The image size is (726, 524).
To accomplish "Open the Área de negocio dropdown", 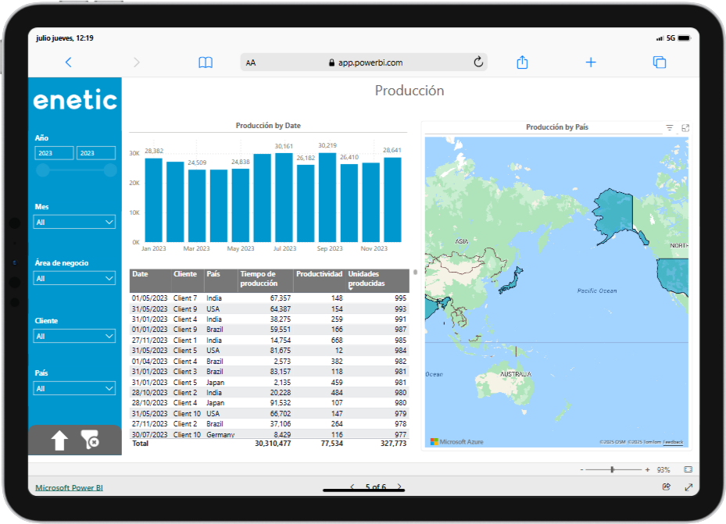I will pos(74,279).
